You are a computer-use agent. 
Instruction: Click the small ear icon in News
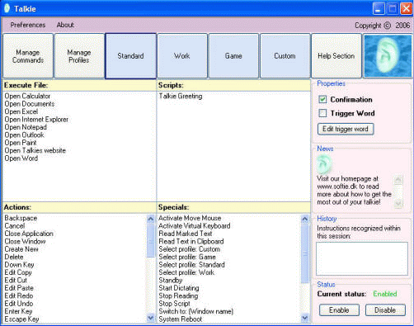pyautogui.click(x=324, y=163)
